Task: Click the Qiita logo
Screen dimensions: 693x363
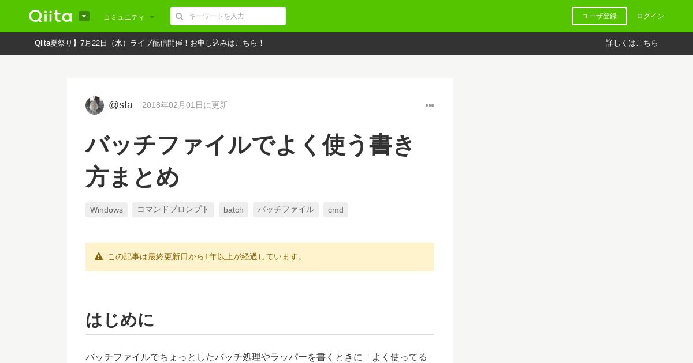Action: pos(50,16)
